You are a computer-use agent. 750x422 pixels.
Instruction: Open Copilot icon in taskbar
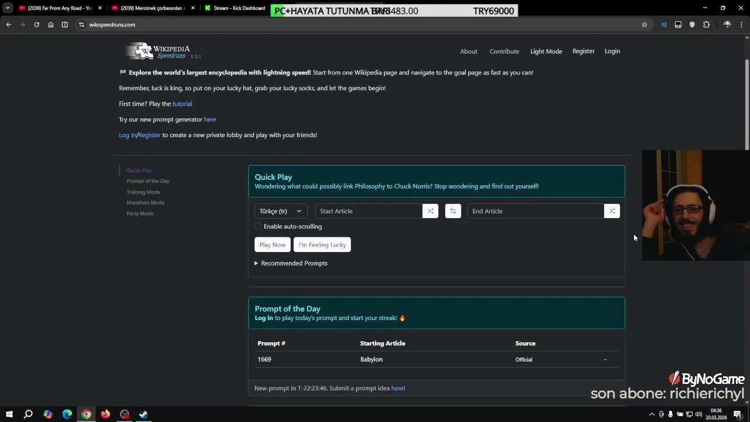pyautogui.click(x=47, y=414)
